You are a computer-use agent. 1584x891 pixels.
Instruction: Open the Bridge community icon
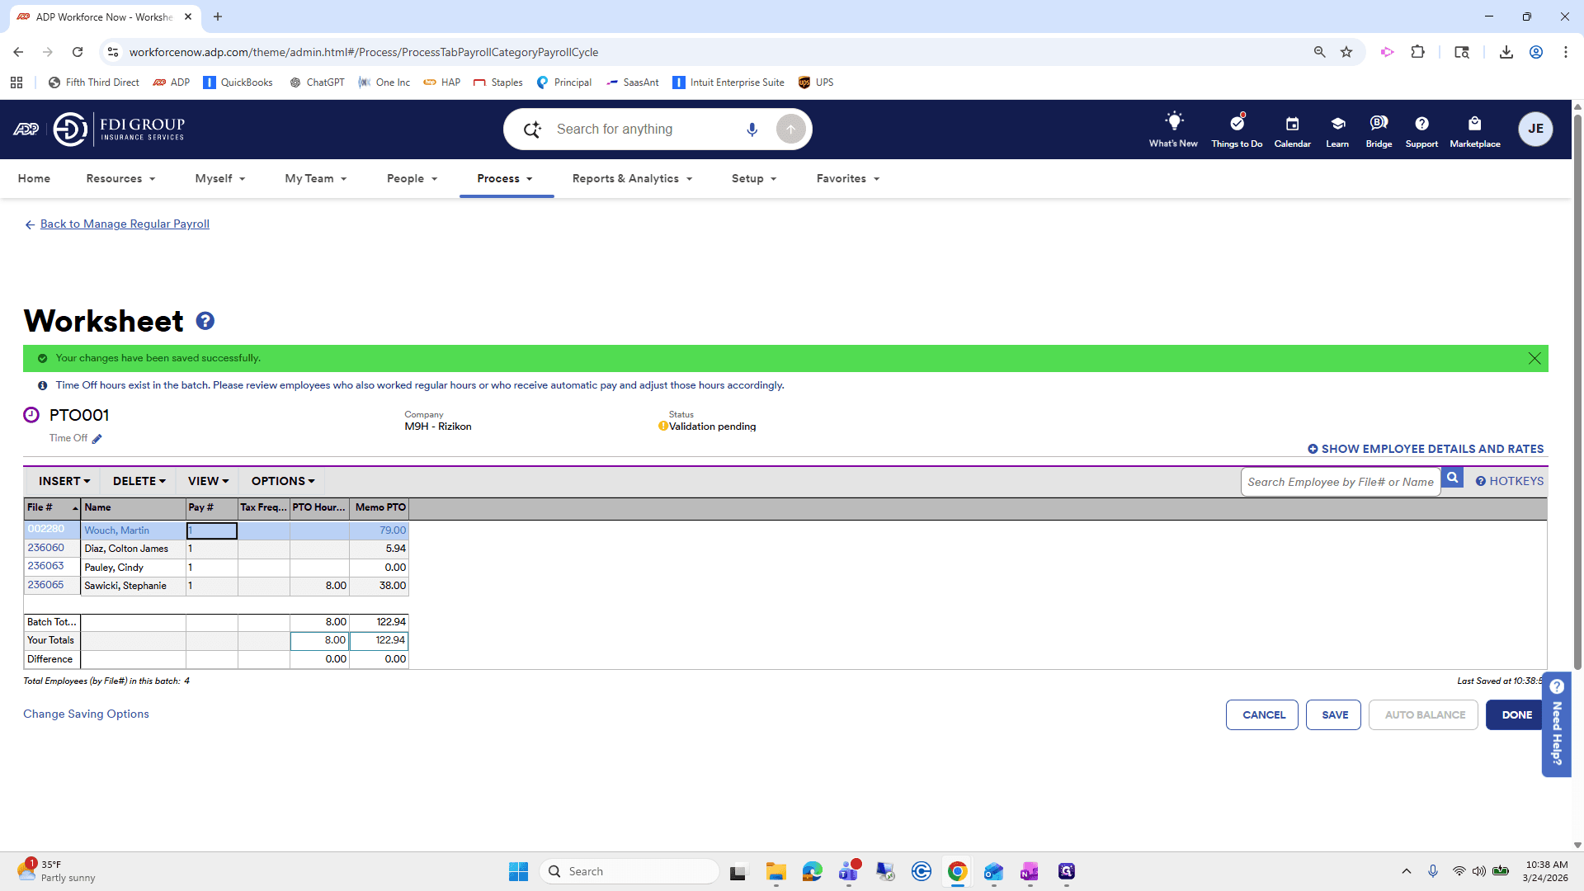[1379, 123]
